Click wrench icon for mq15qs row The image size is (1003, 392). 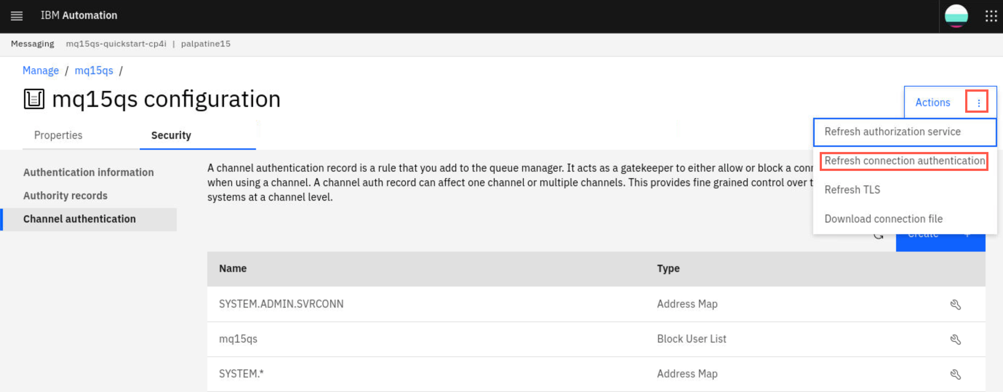(955, 339)
